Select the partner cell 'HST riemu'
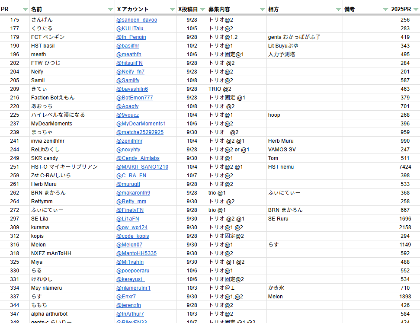The height and width of the screenshot is (323, 420). click(305, 167)
